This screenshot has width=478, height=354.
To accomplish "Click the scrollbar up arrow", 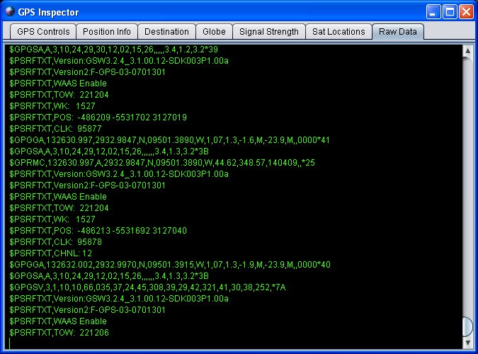I will click(x=467, y=51).
